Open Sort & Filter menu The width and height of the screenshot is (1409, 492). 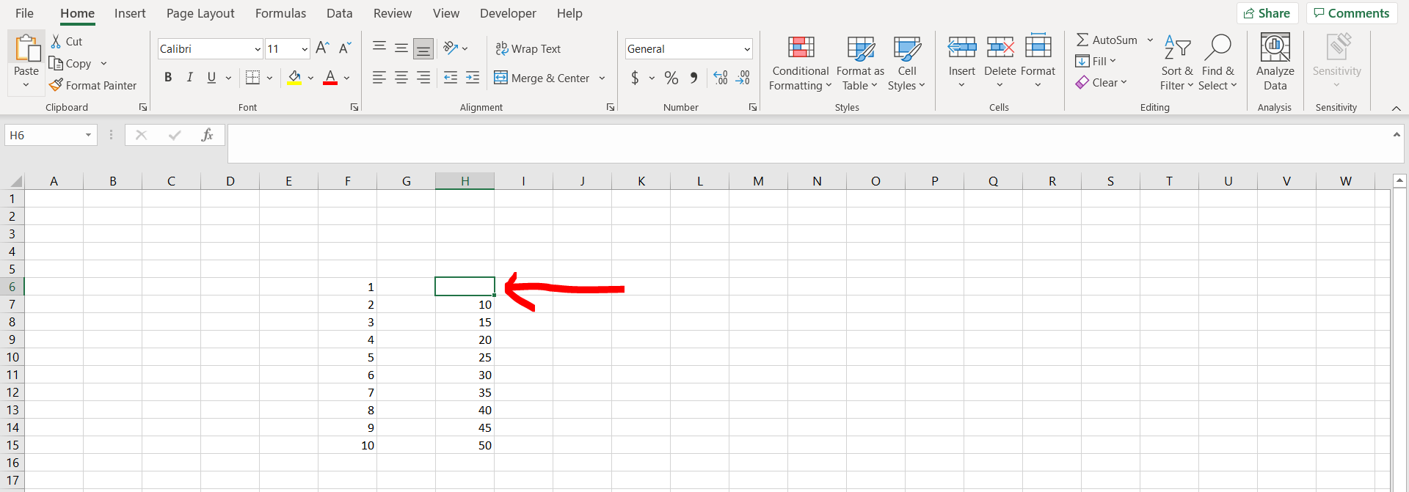point(1177,63)
